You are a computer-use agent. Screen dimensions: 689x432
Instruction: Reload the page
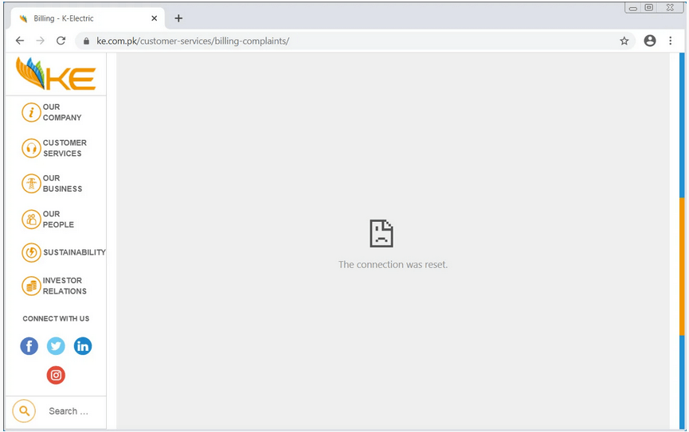61,41
